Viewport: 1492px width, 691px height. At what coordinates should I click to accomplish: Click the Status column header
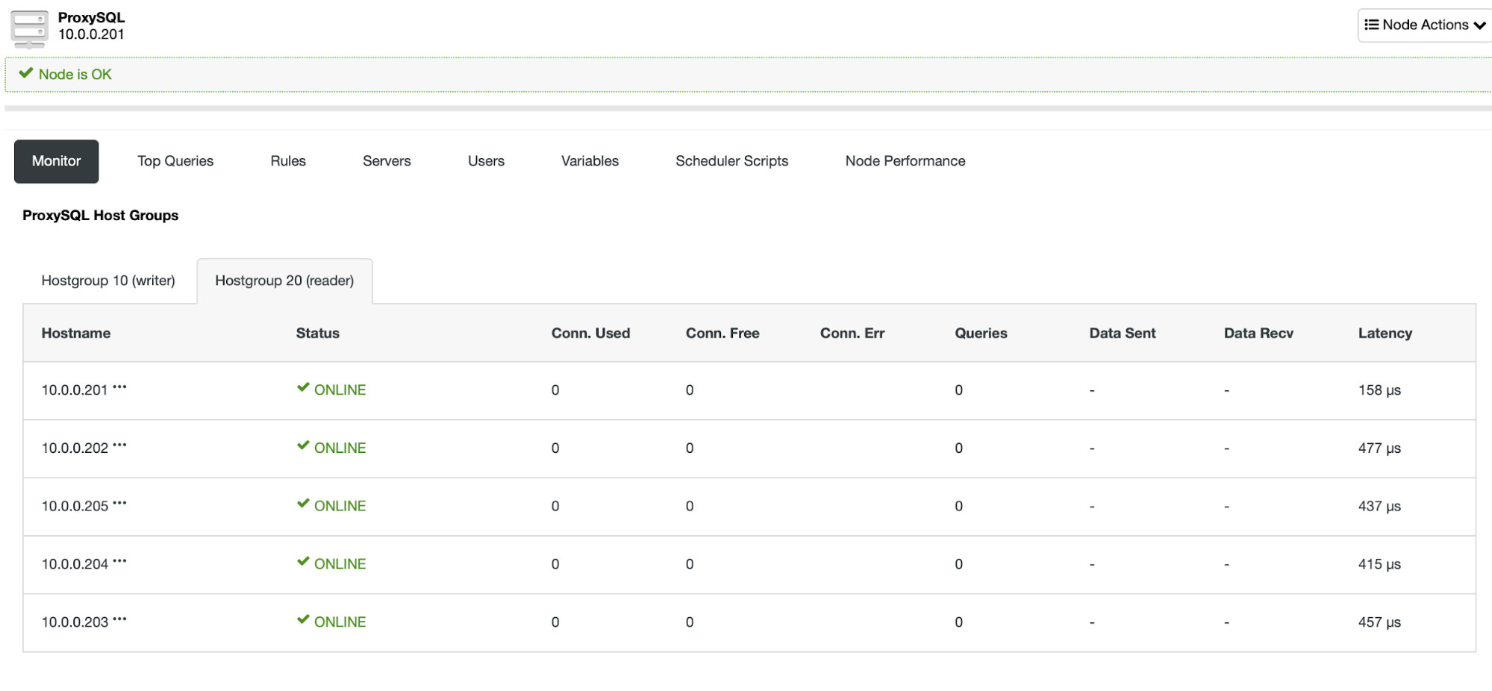pos(317,334)
